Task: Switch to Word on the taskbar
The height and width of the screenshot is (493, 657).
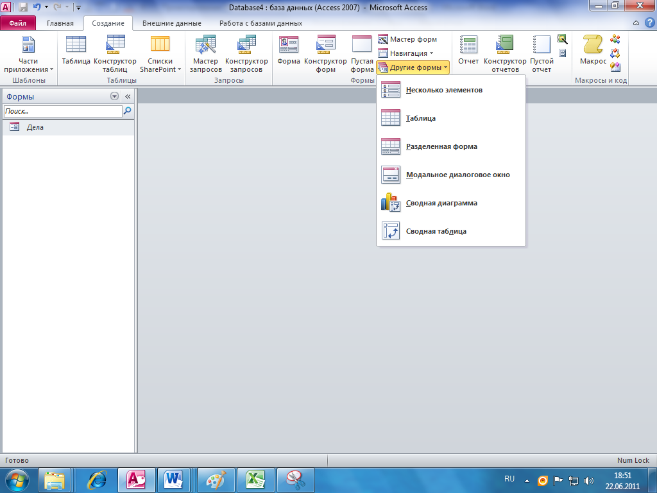Action: 173,480
